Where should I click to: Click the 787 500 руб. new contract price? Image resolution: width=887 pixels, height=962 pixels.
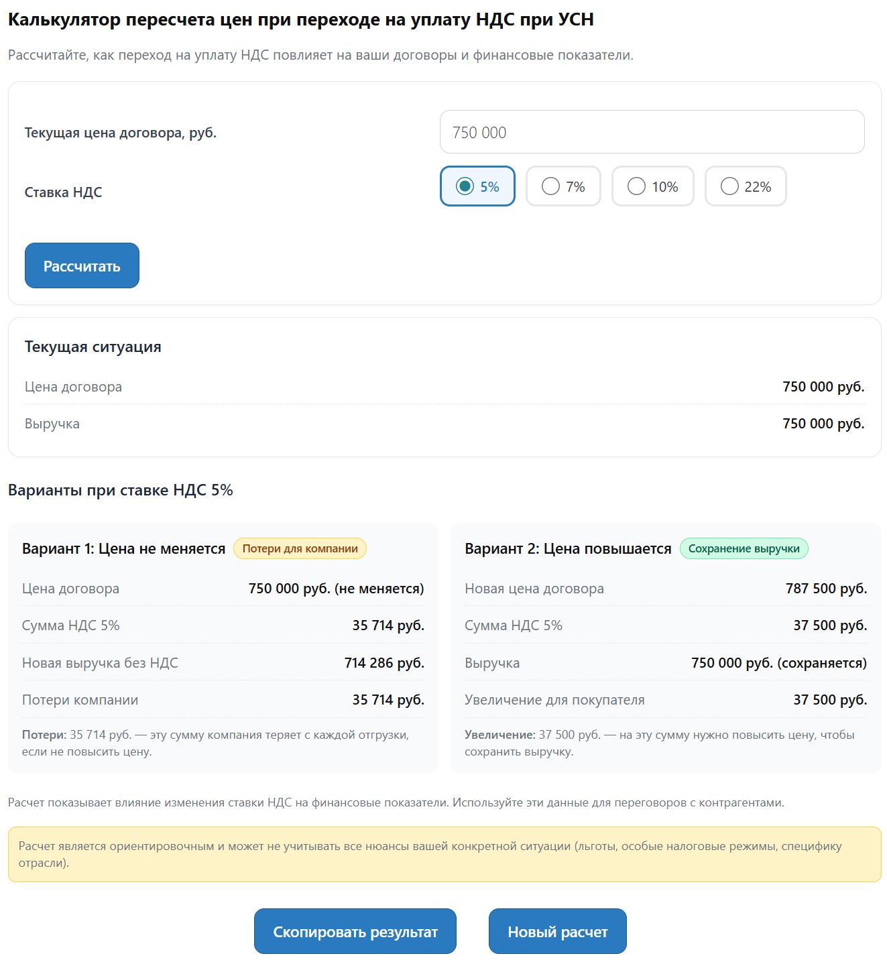(826, 589)
